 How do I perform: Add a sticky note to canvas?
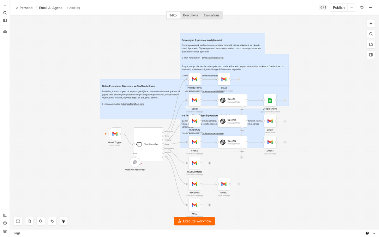pos(371,44)
